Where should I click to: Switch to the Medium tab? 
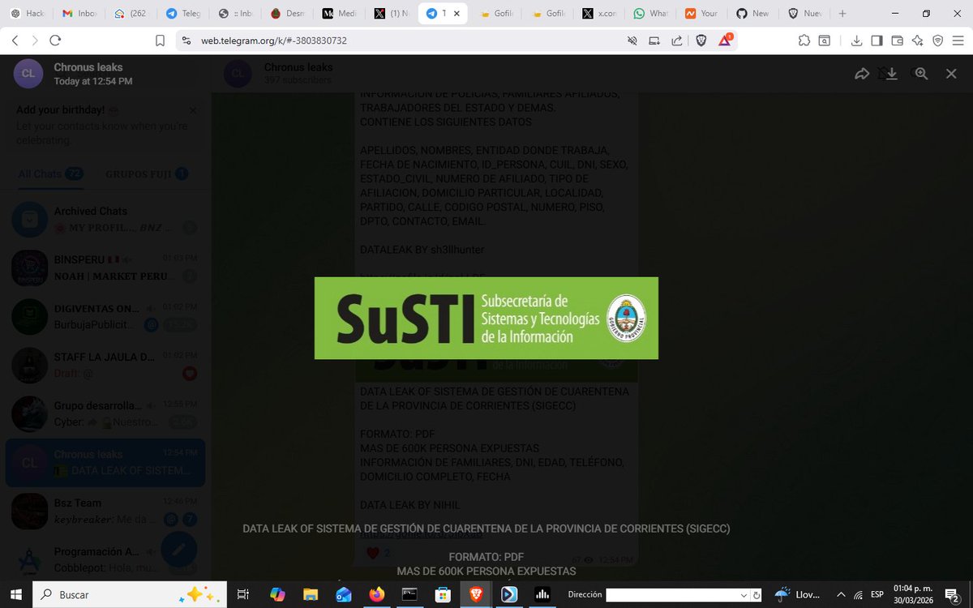tap(340, 14)
